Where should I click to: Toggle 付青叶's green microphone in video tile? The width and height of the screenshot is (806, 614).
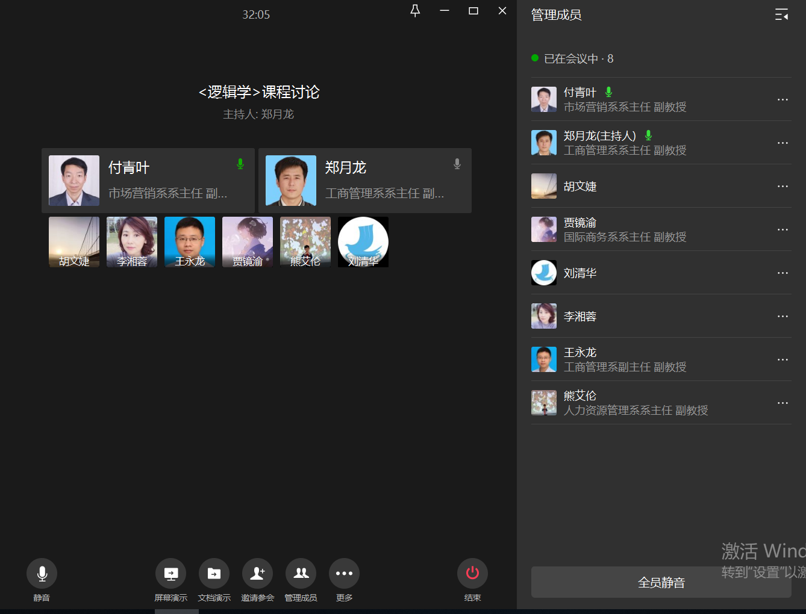(240, 164)
